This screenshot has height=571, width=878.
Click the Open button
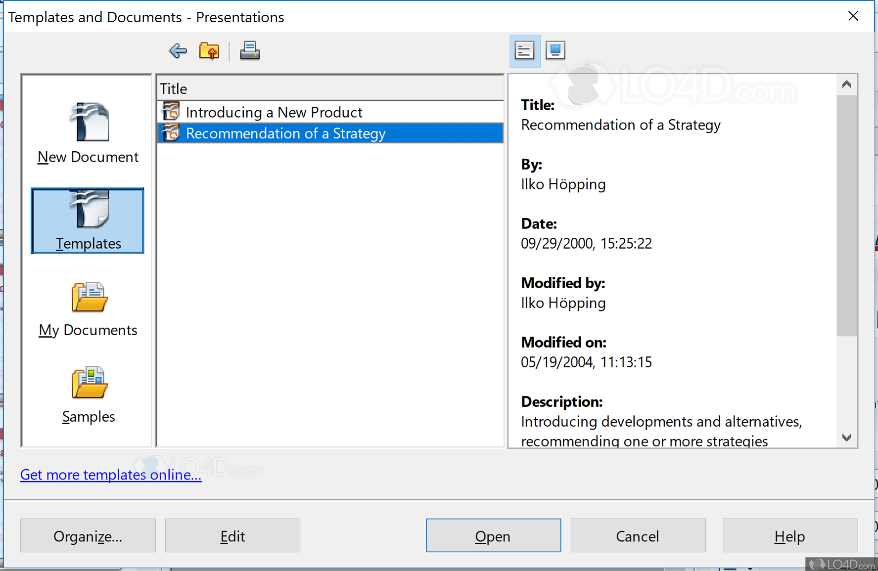[x=493, y=536]
